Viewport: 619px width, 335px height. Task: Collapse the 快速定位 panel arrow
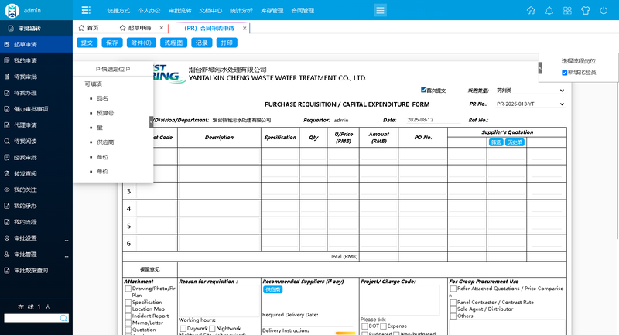[x=151, y=122]
